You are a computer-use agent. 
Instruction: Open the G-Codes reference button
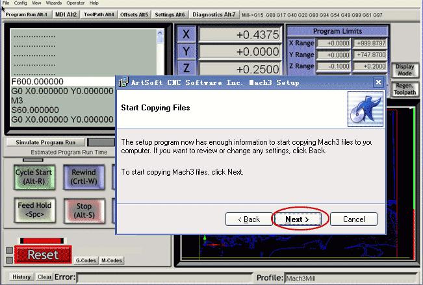[86, 260]
